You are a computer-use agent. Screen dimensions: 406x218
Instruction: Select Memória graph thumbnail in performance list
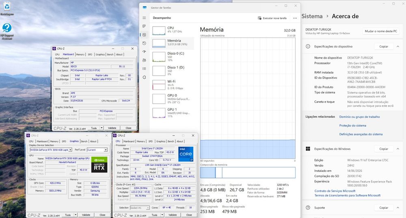159,43
